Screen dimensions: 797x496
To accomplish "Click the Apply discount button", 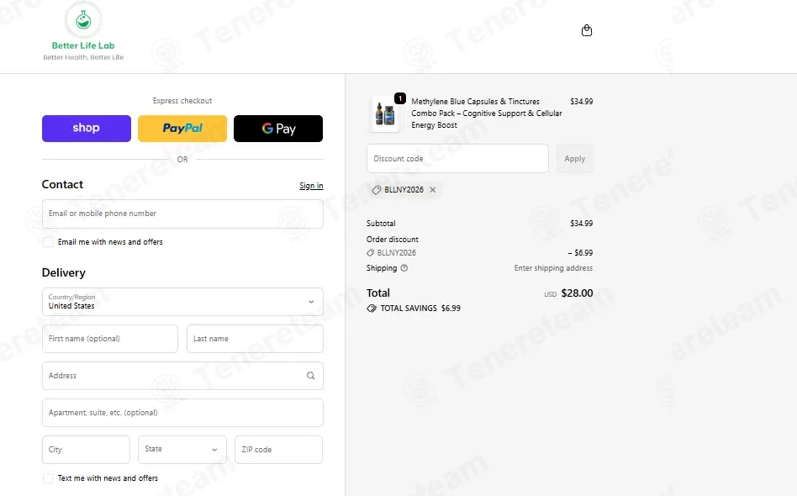I will coord(575,159).
